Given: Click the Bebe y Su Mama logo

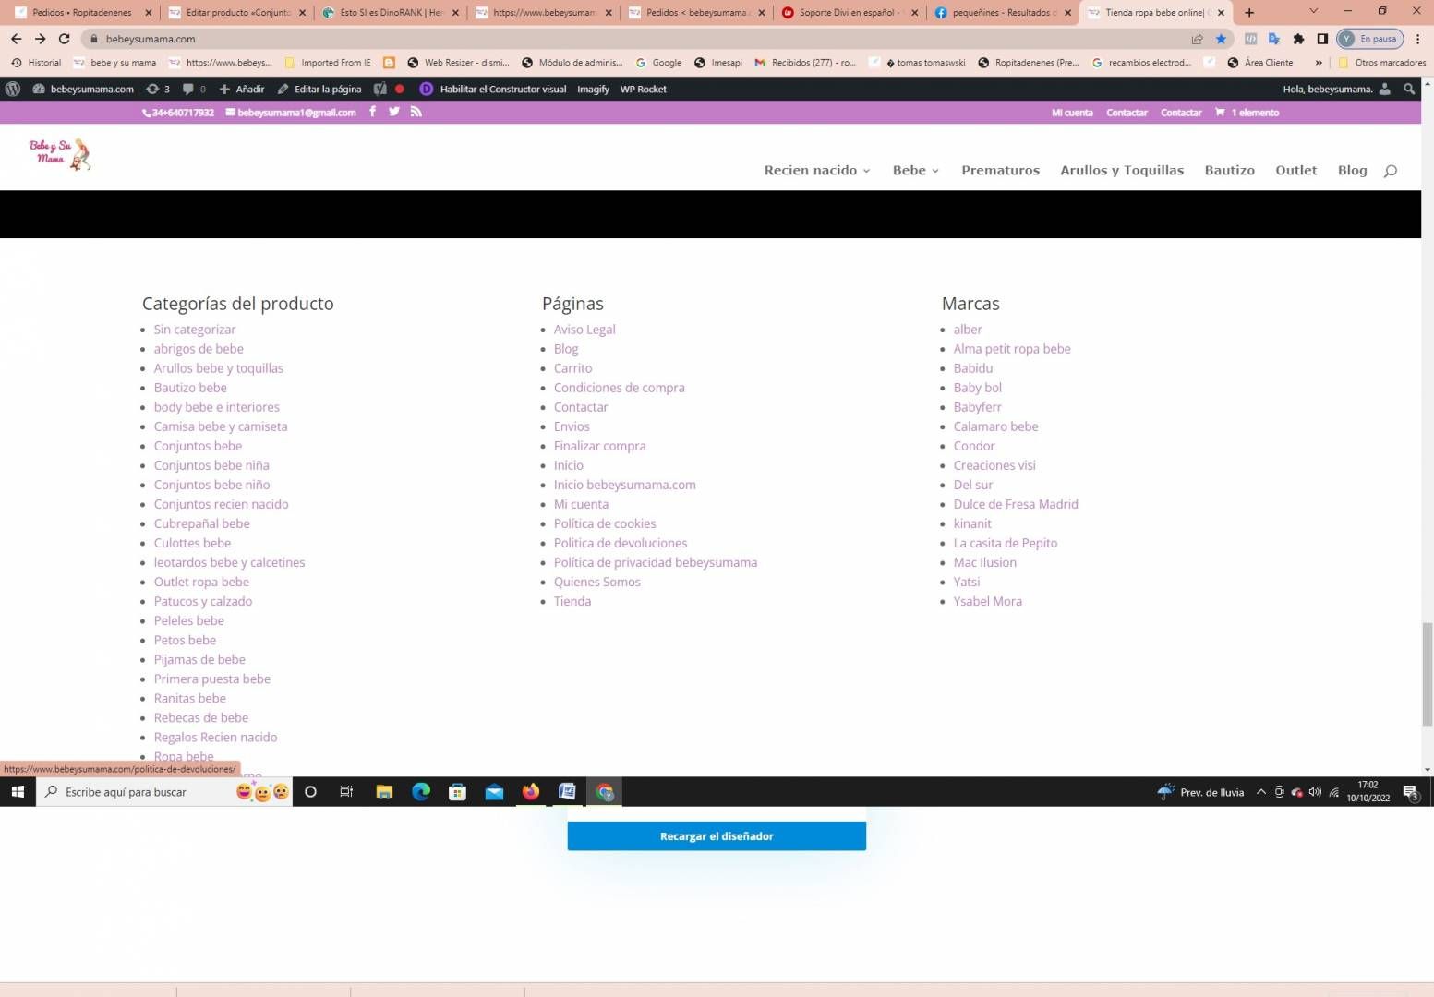Looking at the screenshot, I should tap(60, 154).
